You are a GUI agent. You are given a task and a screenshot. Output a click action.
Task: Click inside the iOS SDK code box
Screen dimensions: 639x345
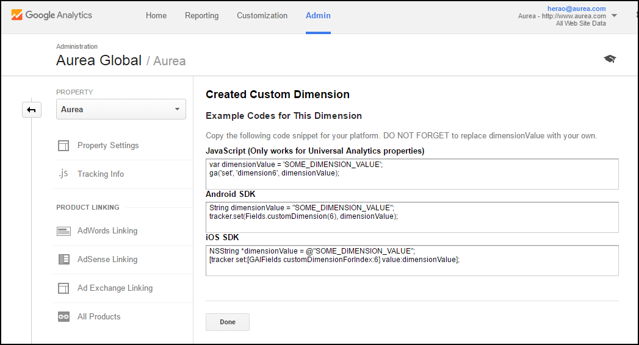[x=412, y=260]
